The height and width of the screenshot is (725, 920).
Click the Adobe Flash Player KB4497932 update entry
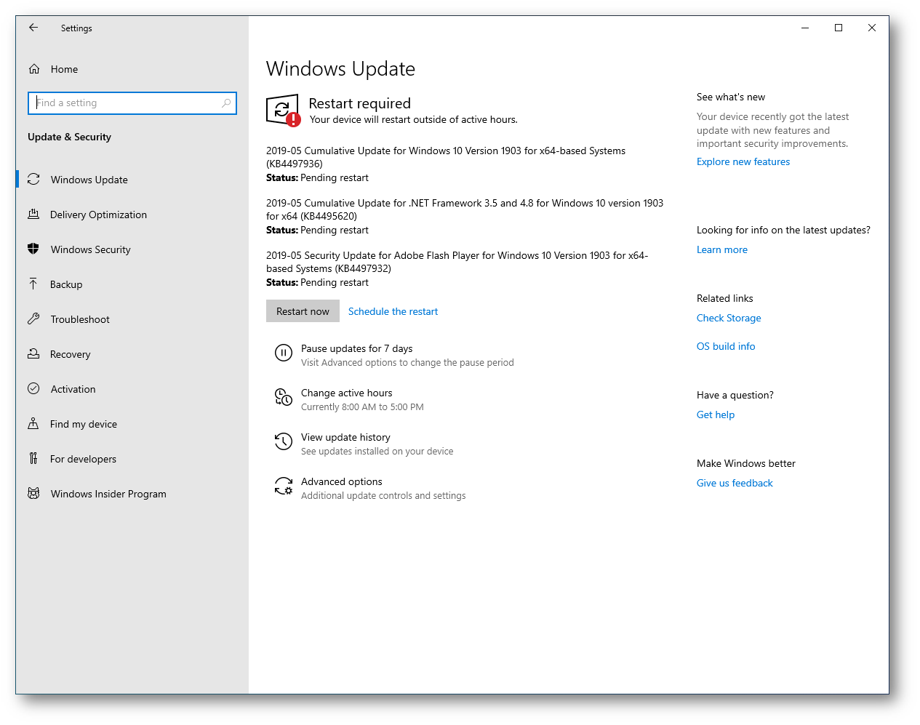click(457, 268)
